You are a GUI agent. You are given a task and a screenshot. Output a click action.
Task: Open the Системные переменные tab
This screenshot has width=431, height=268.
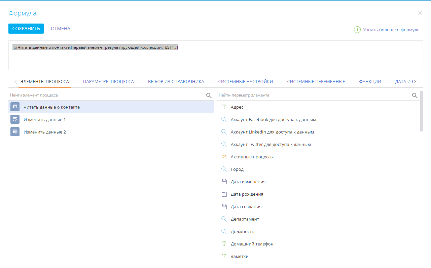tap(316, 81)
